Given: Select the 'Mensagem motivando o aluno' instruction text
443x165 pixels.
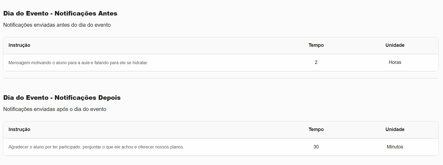Looking at the screenshot, I should (x=78, y=63).
